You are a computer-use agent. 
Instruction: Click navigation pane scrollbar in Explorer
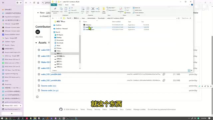[x=80, y=49]
